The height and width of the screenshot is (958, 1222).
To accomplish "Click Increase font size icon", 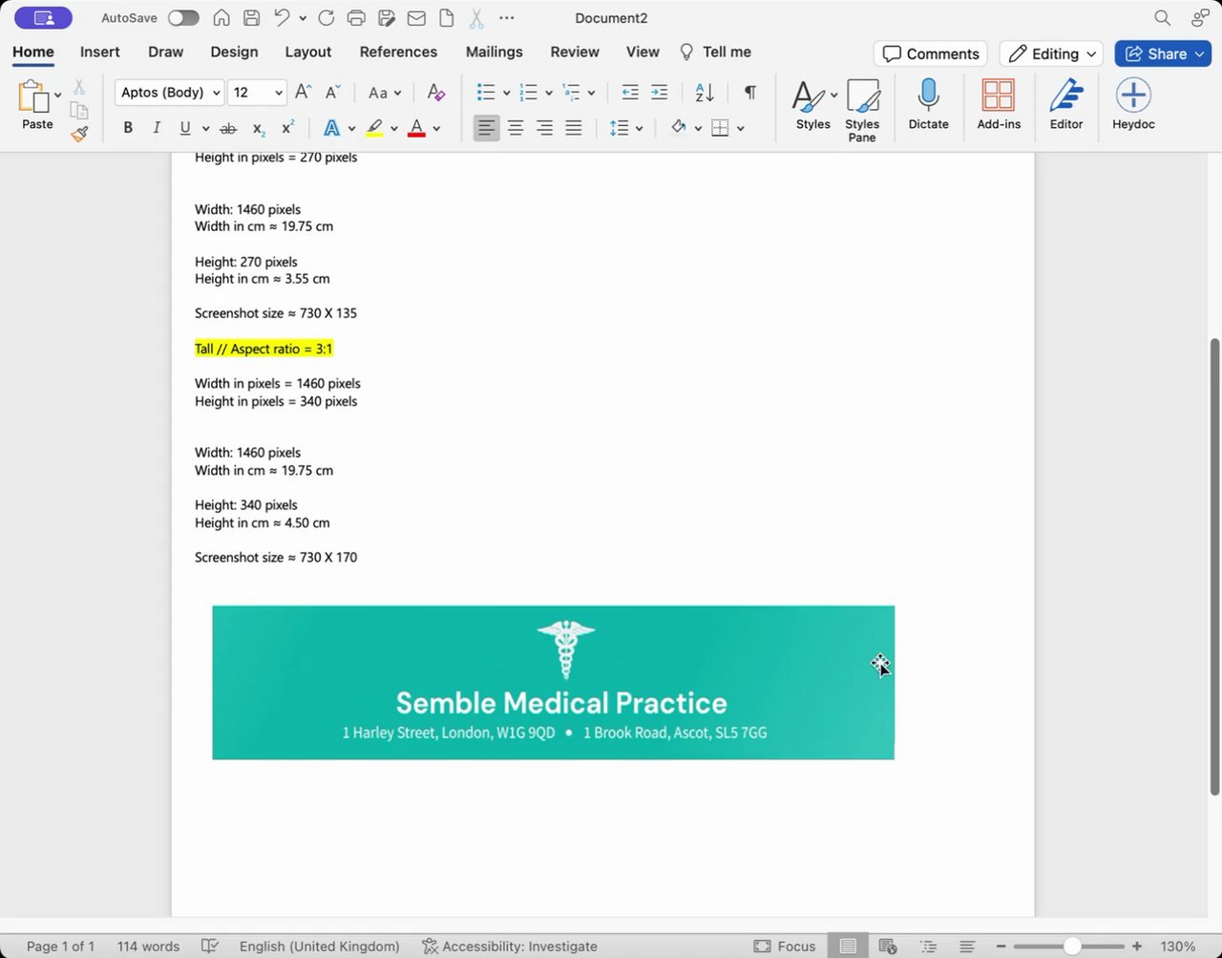I will [x=303, y=93].
